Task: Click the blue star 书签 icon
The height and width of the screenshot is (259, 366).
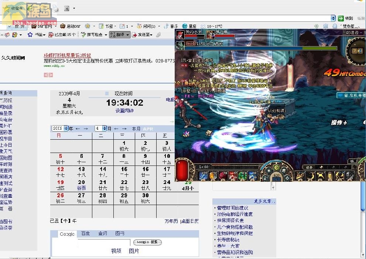Action: (30, 35)
